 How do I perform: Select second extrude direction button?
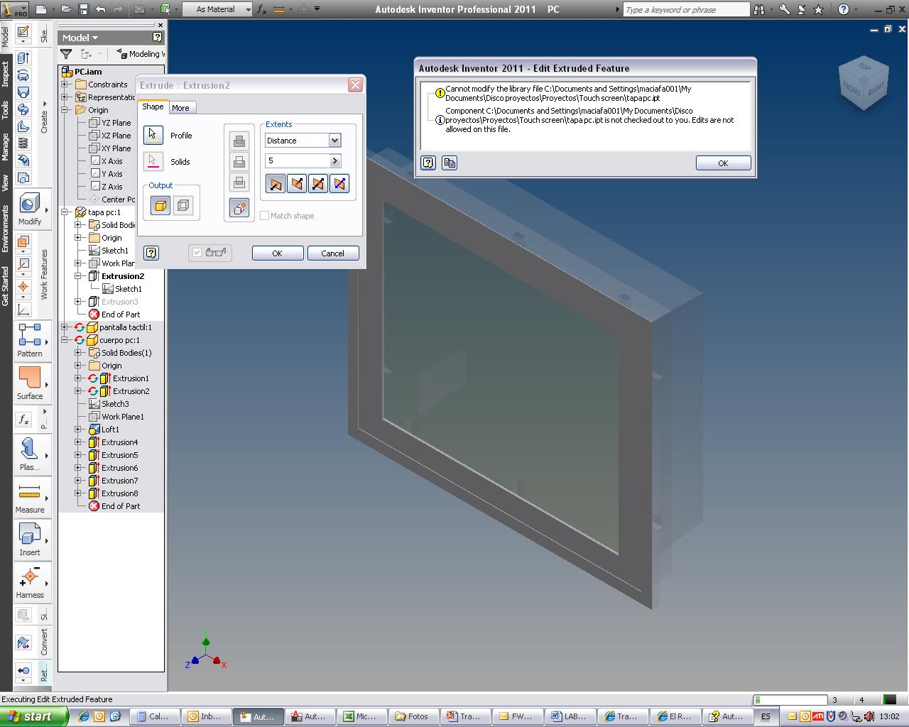tap(297, 184)
